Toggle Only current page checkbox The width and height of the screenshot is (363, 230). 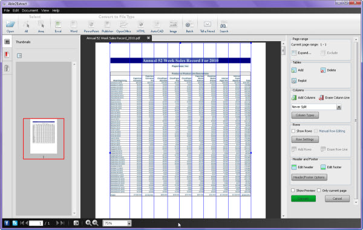(x=319, y=190)
